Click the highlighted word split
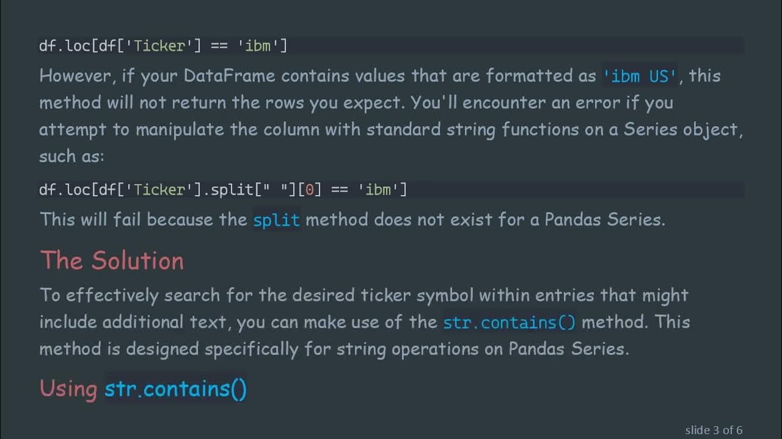Viewport: 782px width, 439px height. point(276,220)
